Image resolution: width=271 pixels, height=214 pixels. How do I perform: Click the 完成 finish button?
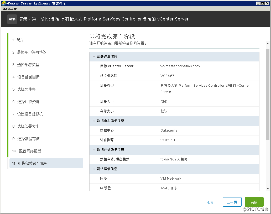tap(254, 202)
